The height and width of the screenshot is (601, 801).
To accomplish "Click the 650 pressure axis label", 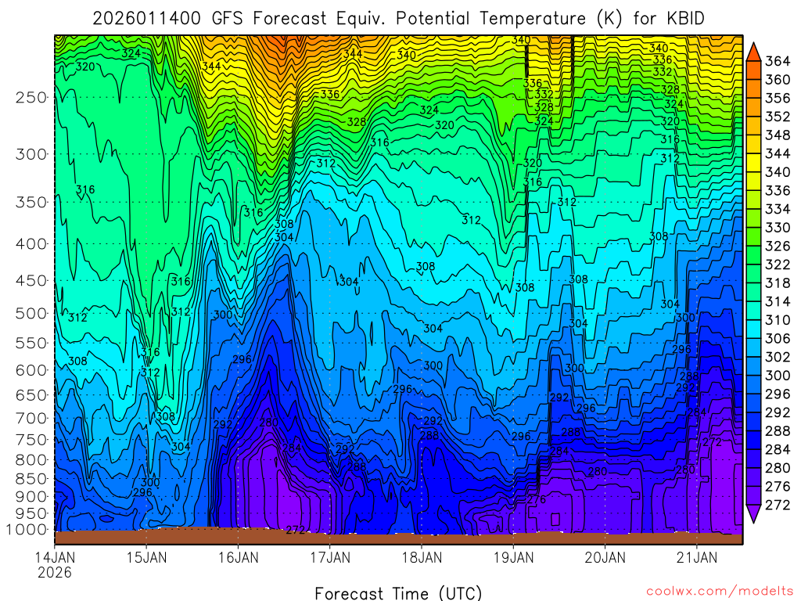I will click(x=31, y=395).
